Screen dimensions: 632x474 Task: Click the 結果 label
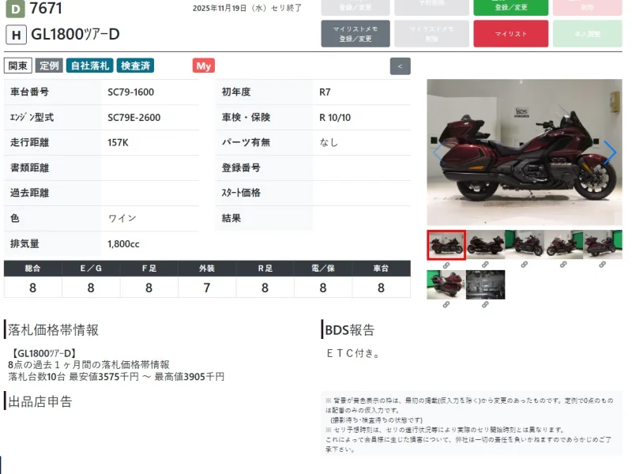231,218
